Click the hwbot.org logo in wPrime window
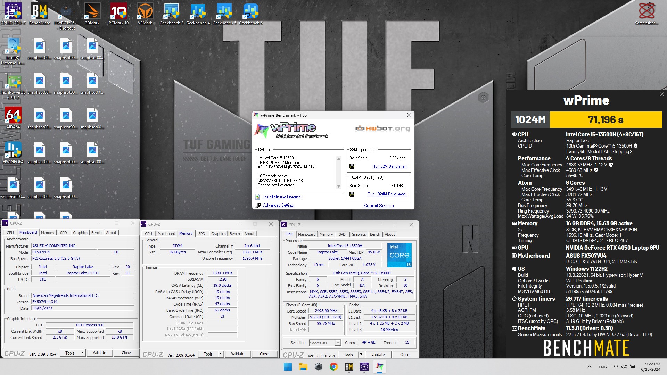Image resolution: width=667 pixels, height=375 pixels. coord(382,128)
